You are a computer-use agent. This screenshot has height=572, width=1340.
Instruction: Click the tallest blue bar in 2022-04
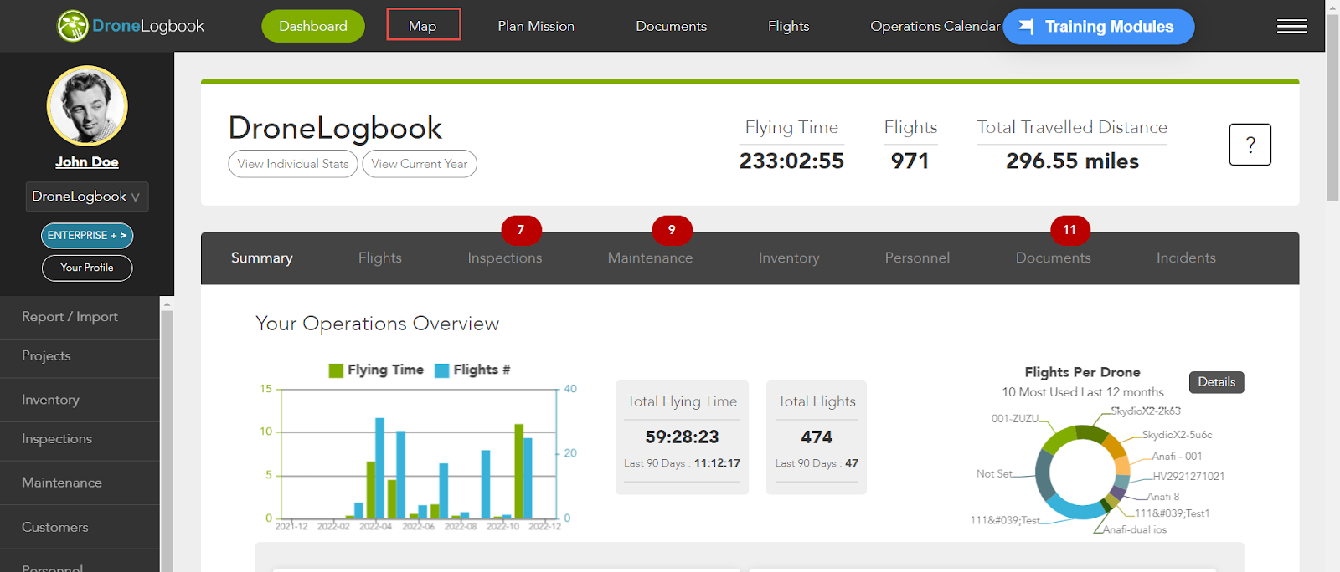tap(379, 467)
